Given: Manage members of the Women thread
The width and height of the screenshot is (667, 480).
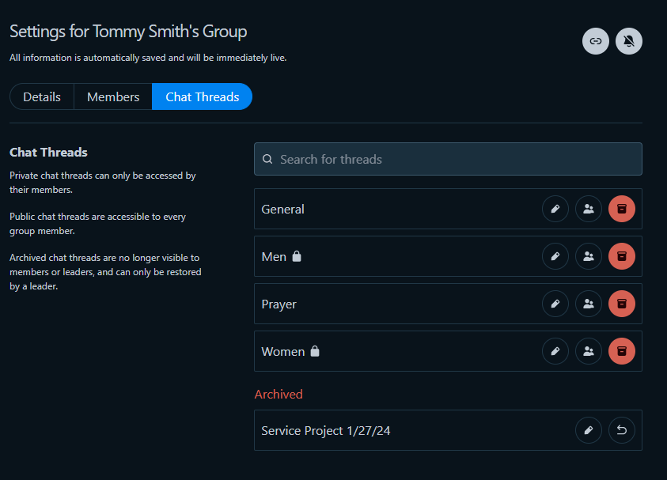Looking at the screenshot, I should [589, 351].
